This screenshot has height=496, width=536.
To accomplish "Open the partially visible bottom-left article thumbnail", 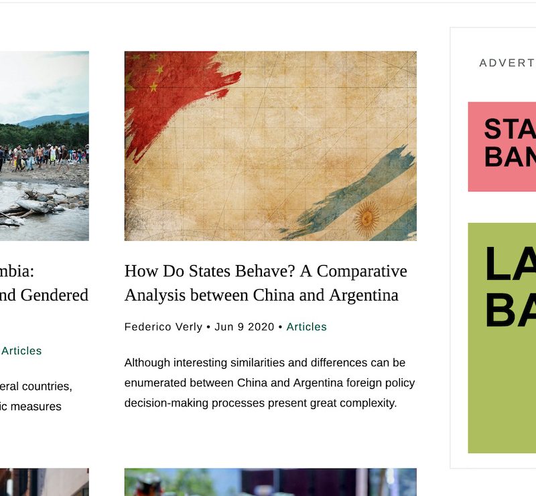I will pyautogui.click(x=44, y=482).
